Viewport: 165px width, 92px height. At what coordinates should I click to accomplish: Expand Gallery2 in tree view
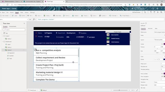(x=4, y=47)
